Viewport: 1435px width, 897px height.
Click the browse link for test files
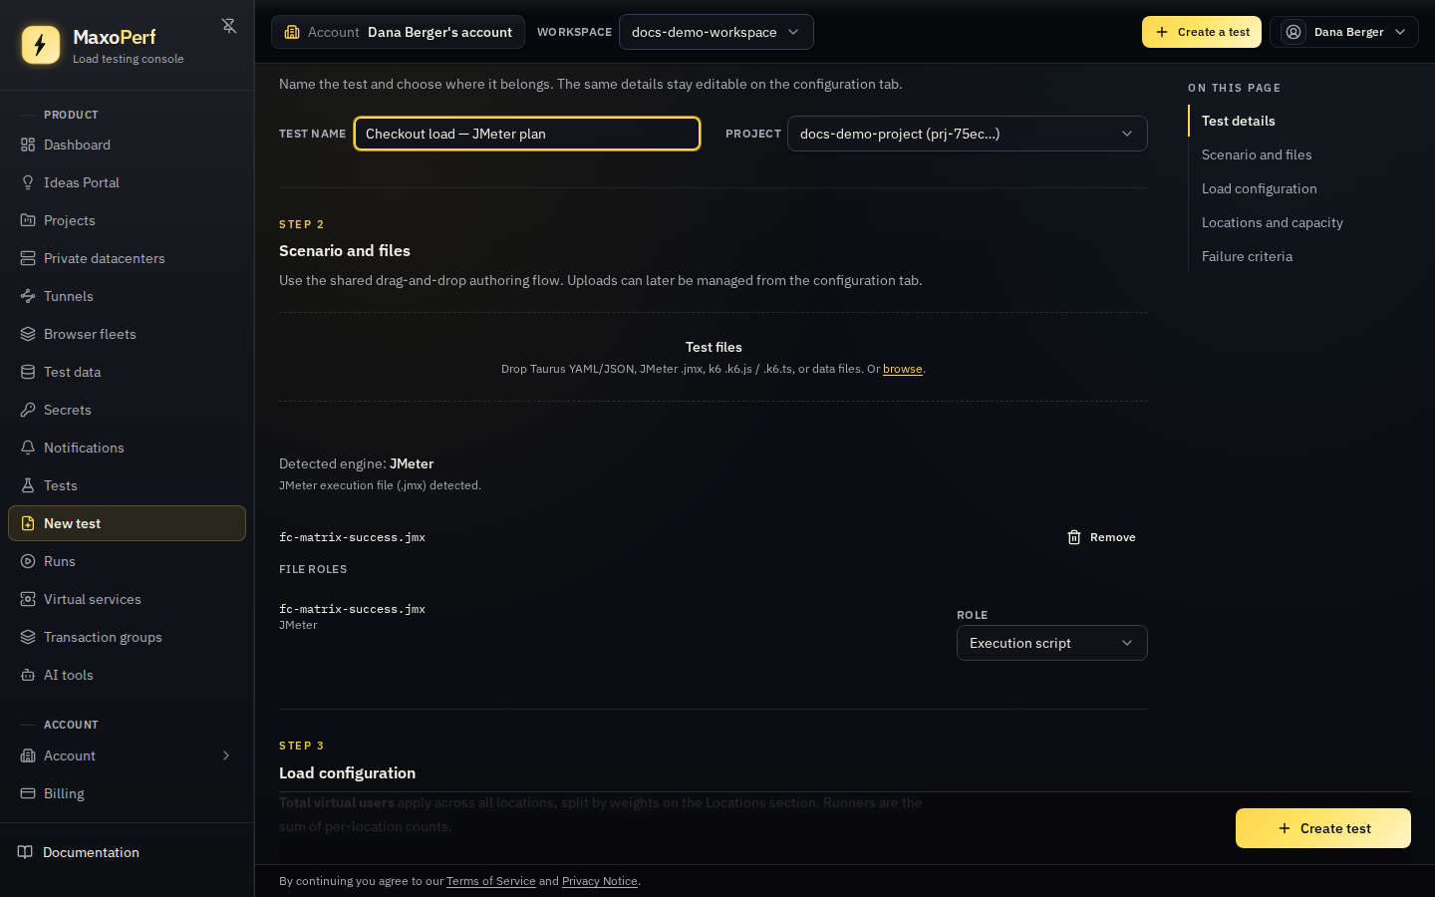click(902, 369)
